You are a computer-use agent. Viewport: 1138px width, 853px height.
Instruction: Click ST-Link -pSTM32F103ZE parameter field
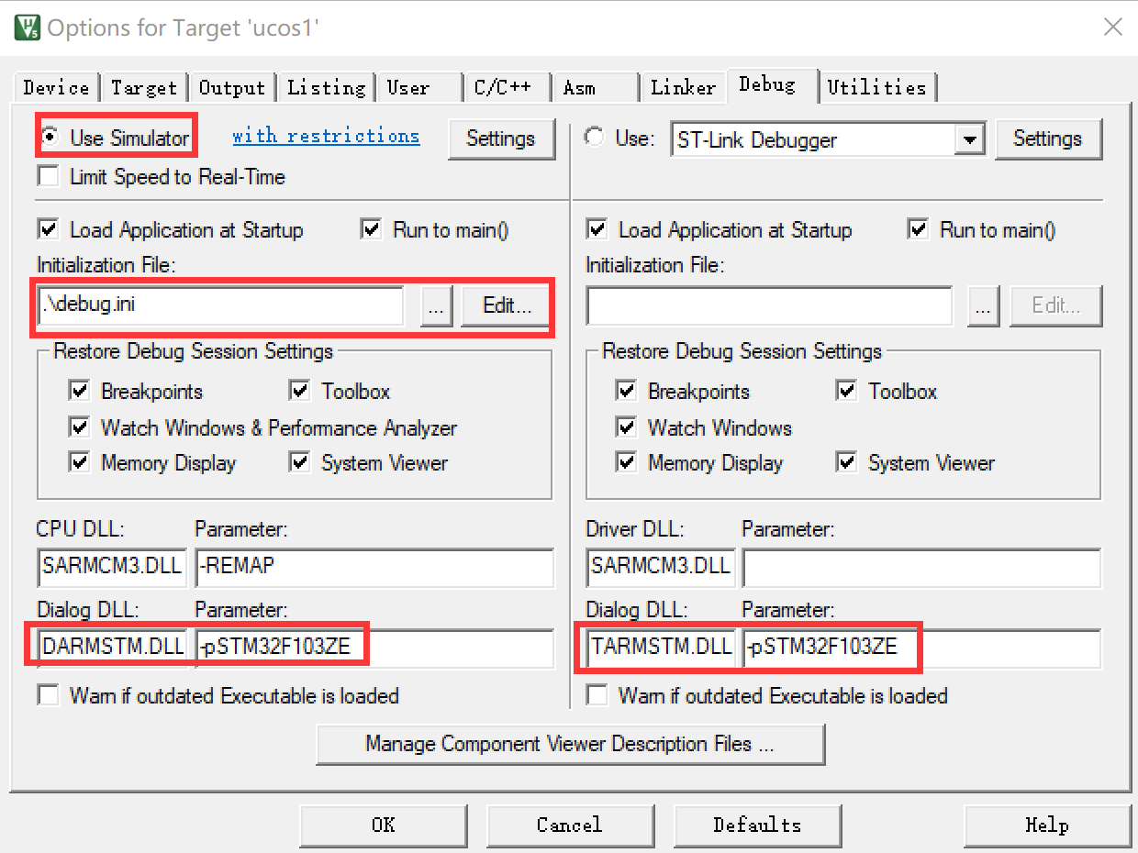921,648
